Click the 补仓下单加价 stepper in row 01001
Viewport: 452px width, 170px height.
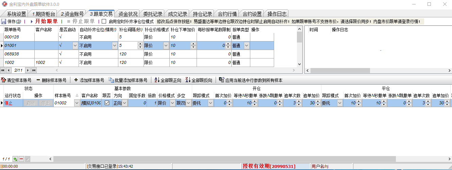(x=193, y=45)
